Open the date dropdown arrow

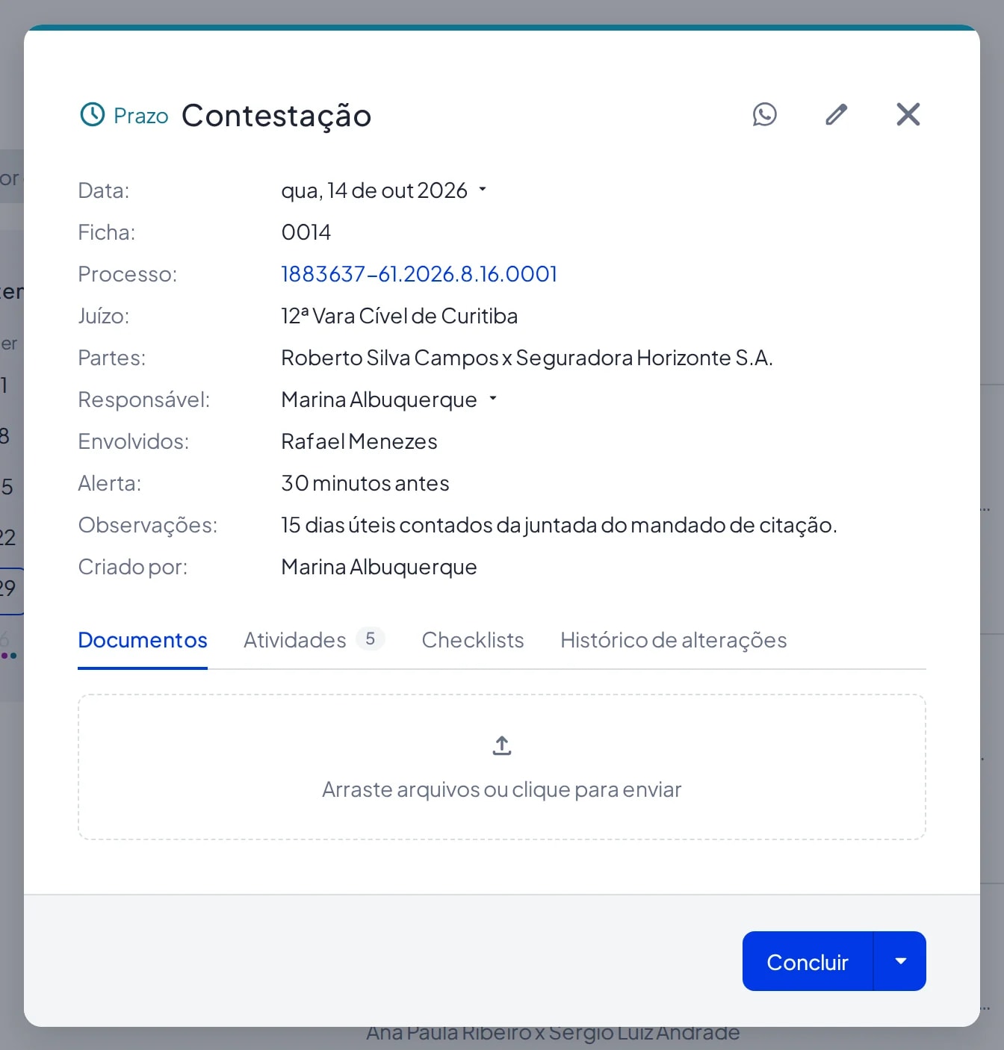point(483,190)
